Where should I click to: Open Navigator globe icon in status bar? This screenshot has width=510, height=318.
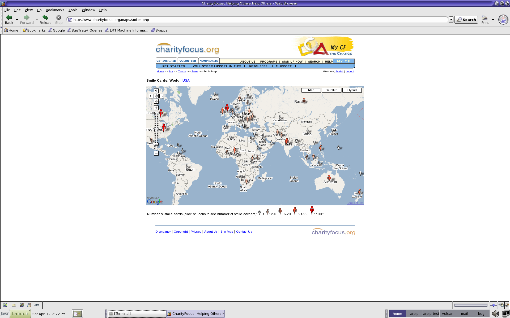[x=5, y=305]
